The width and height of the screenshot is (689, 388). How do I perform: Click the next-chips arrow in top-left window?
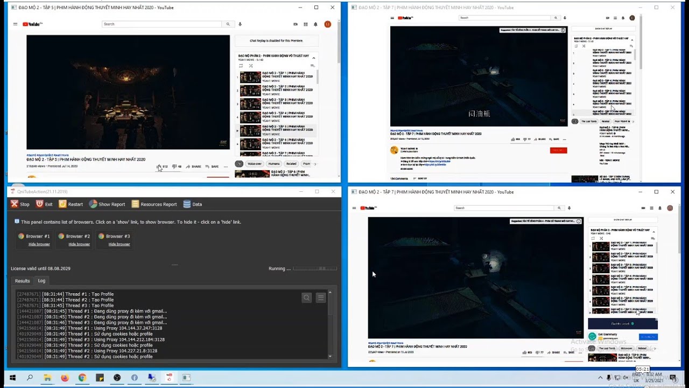point(315,164)
